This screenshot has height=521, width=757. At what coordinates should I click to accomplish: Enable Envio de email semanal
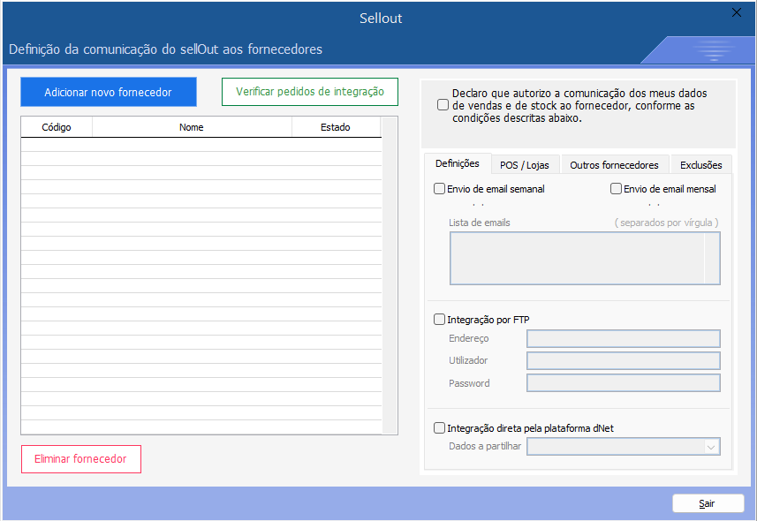440,188
